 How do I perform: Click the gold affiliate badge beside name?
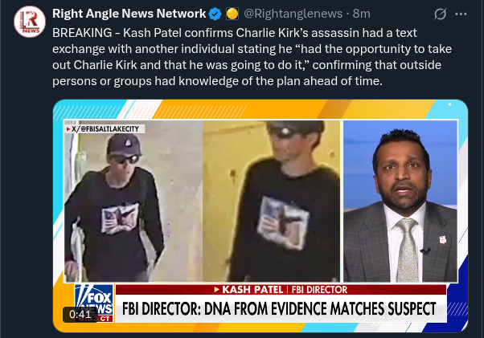pyautogui.click(x=232, y=14)
